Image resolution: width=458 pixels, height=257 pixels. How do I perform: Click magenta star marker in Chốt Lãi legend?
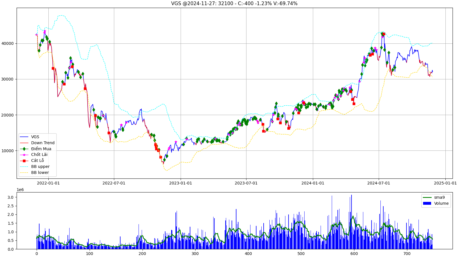coord(24,154)
